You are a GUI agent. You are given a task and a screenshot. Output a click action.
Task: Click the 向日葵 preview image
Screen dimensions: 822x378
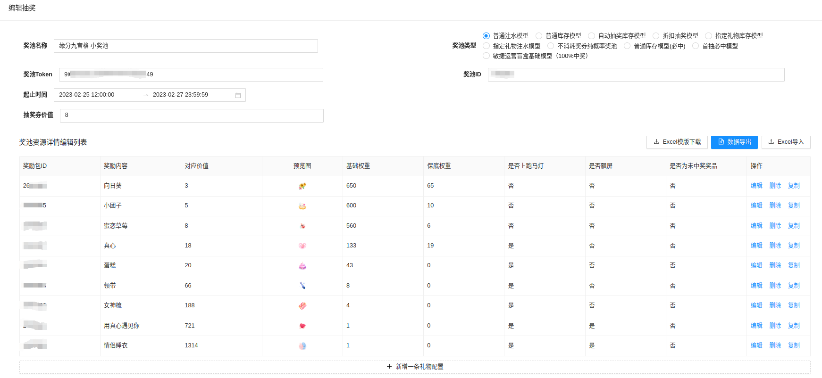click(302, 186)
